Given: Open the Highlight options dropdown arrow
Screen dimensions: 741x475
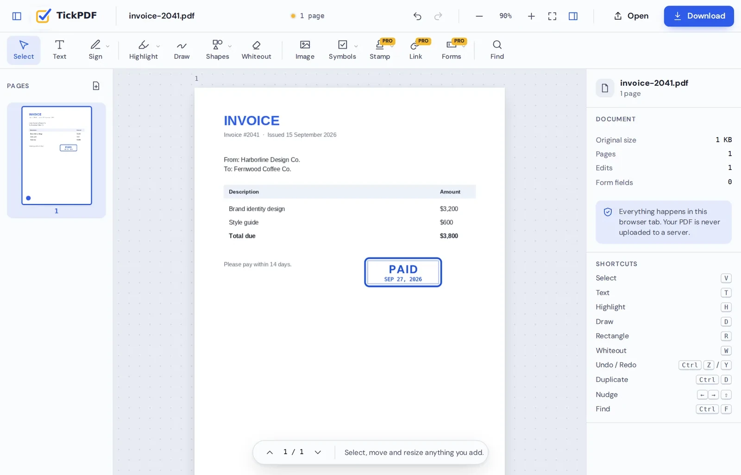Looking at the screenshot, I should pos(158,46).
